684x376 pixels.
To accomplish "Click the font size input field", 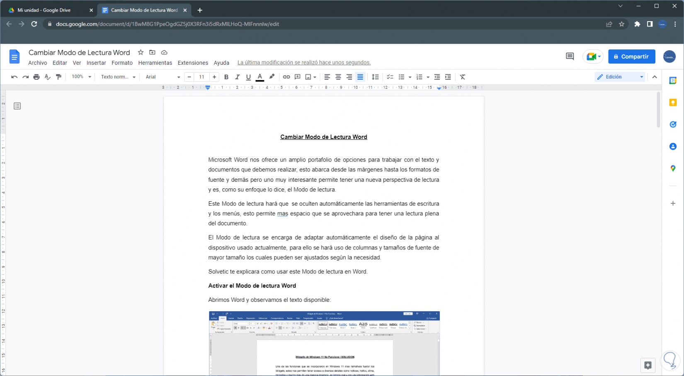I will coord(202,77).
